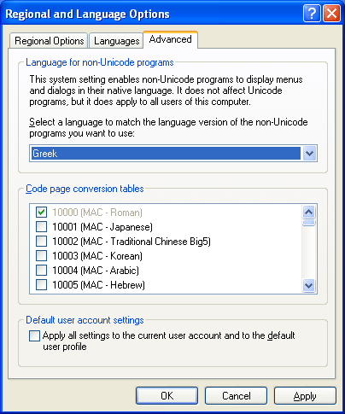Screen dimensions: 345x414
Task: Open the Languages tab
Action: pos(116,41)
